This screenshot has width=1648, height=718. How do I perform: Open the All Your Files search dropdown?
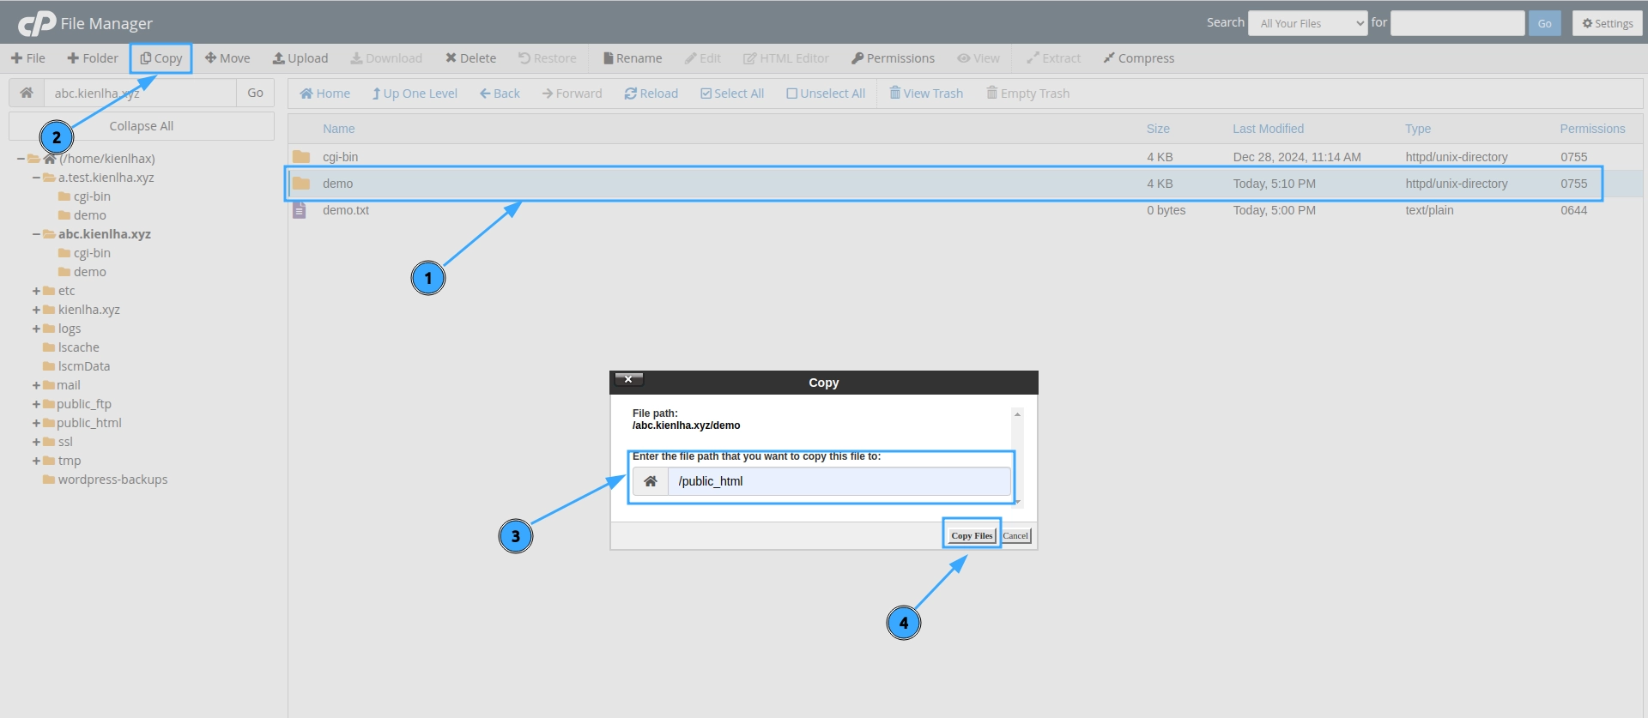[1307, 23]
